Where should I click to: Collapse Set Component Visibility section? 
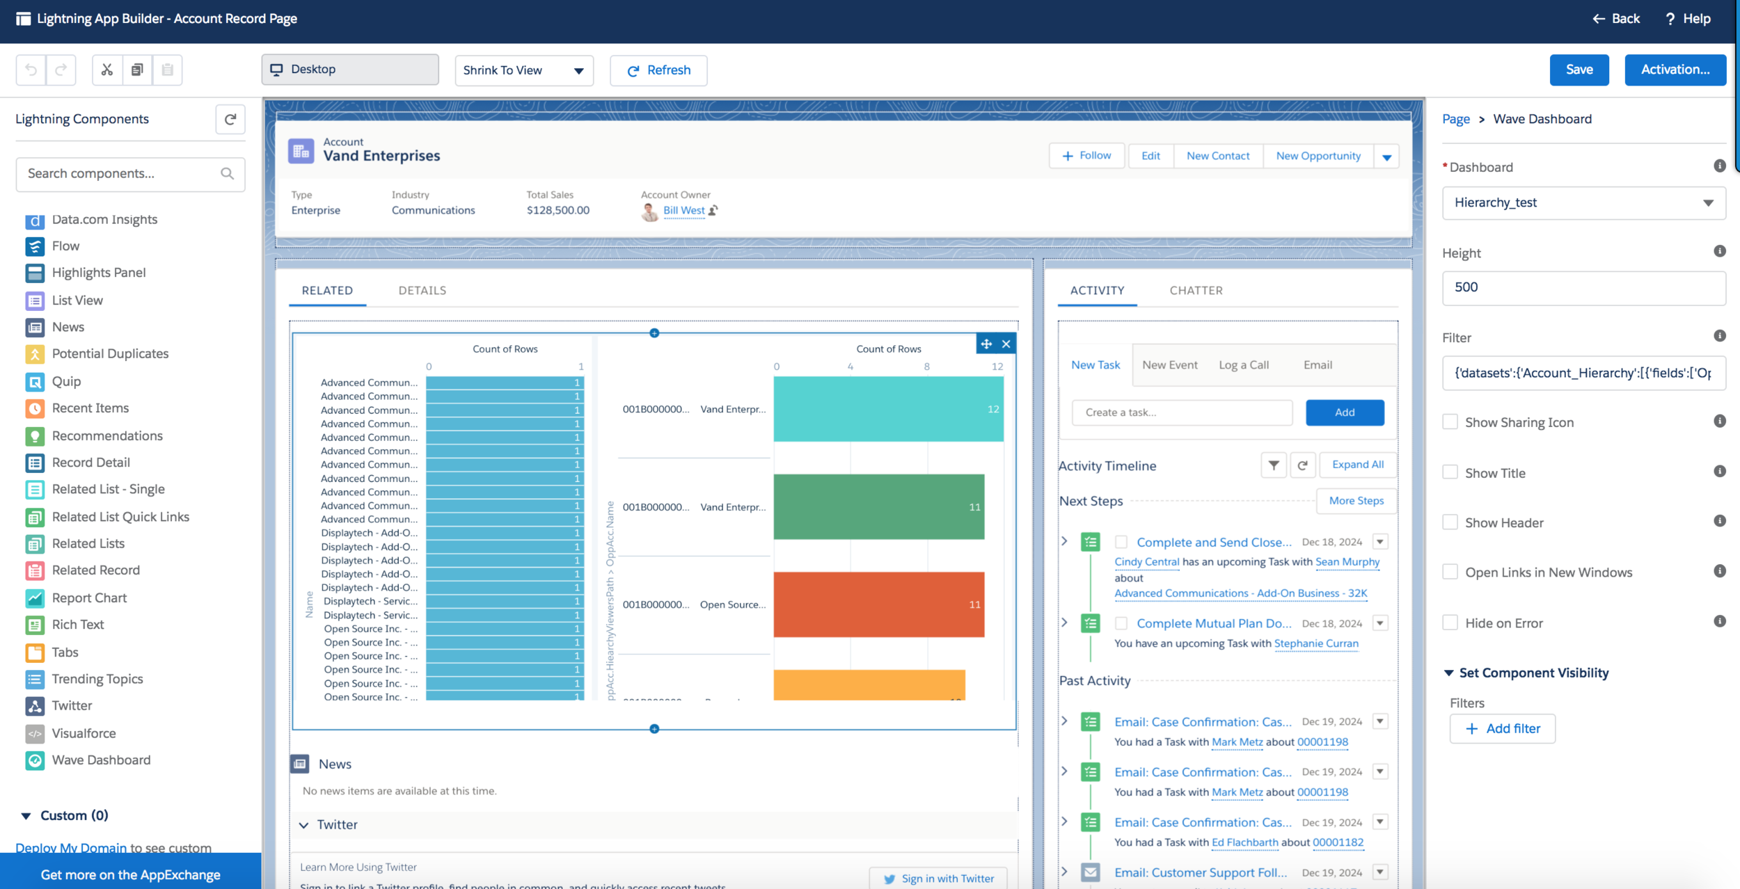coord(1449,673)
